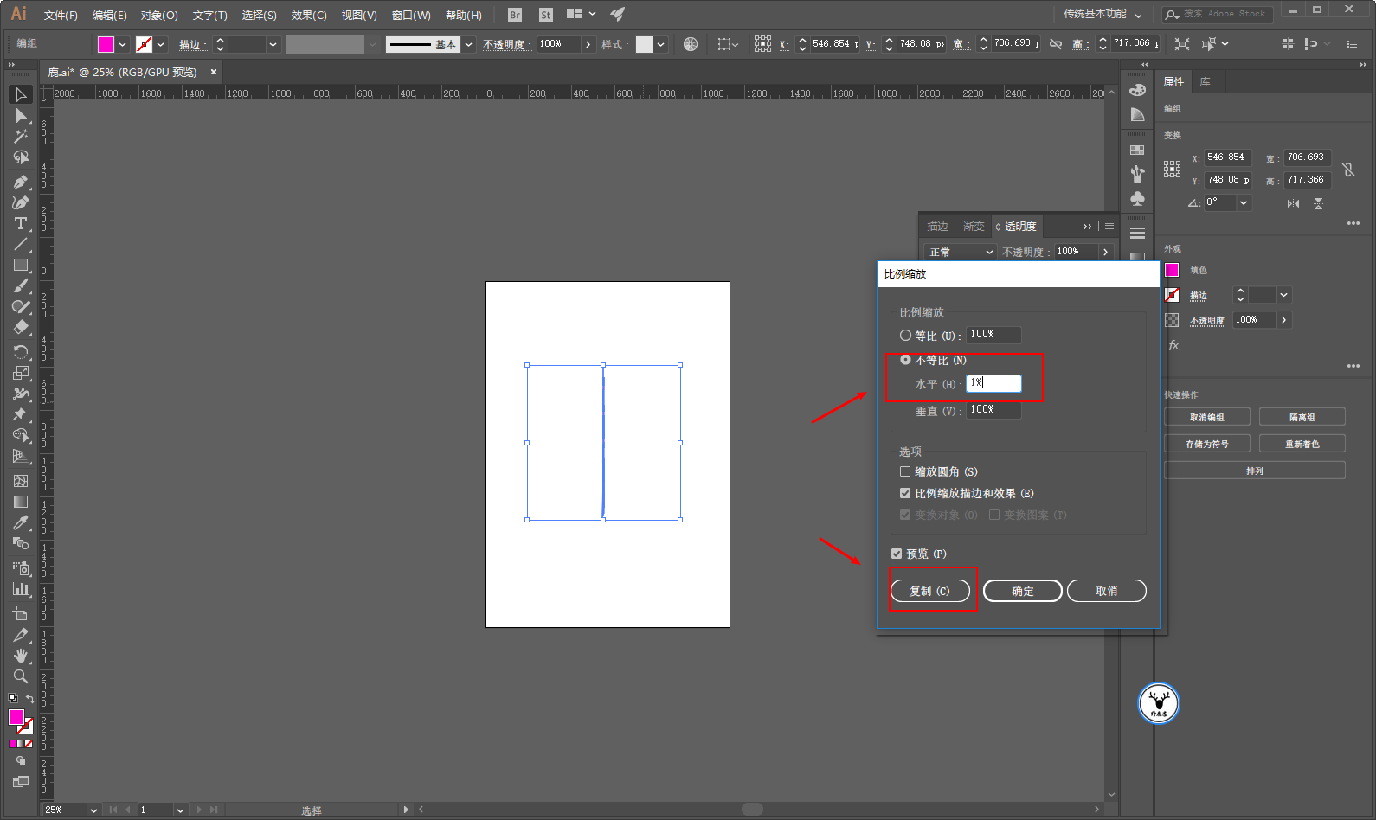Expand the zoom level 25% dropdown
1376x820 pixels.
coord(93,810)
